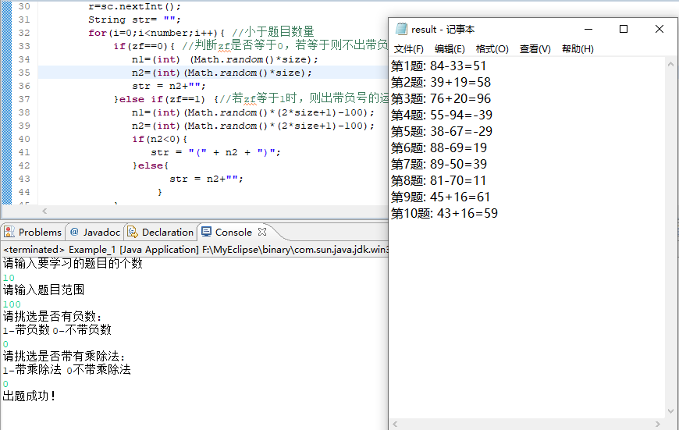Click 'str = n2+"";' on line 36
Image resolution: width=679 pixels, height=430 pixels.
[169, 86]
